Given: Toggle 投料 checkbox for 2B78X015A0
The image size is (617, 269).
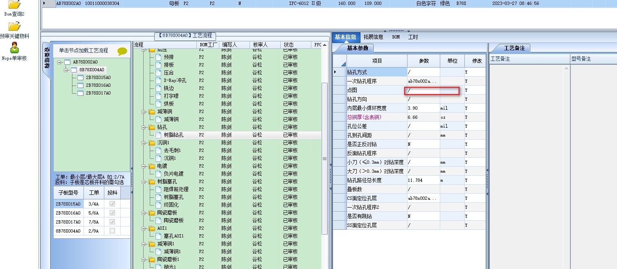Looking at the screenshot, I should pyautogui.click(x=112, y=203).
